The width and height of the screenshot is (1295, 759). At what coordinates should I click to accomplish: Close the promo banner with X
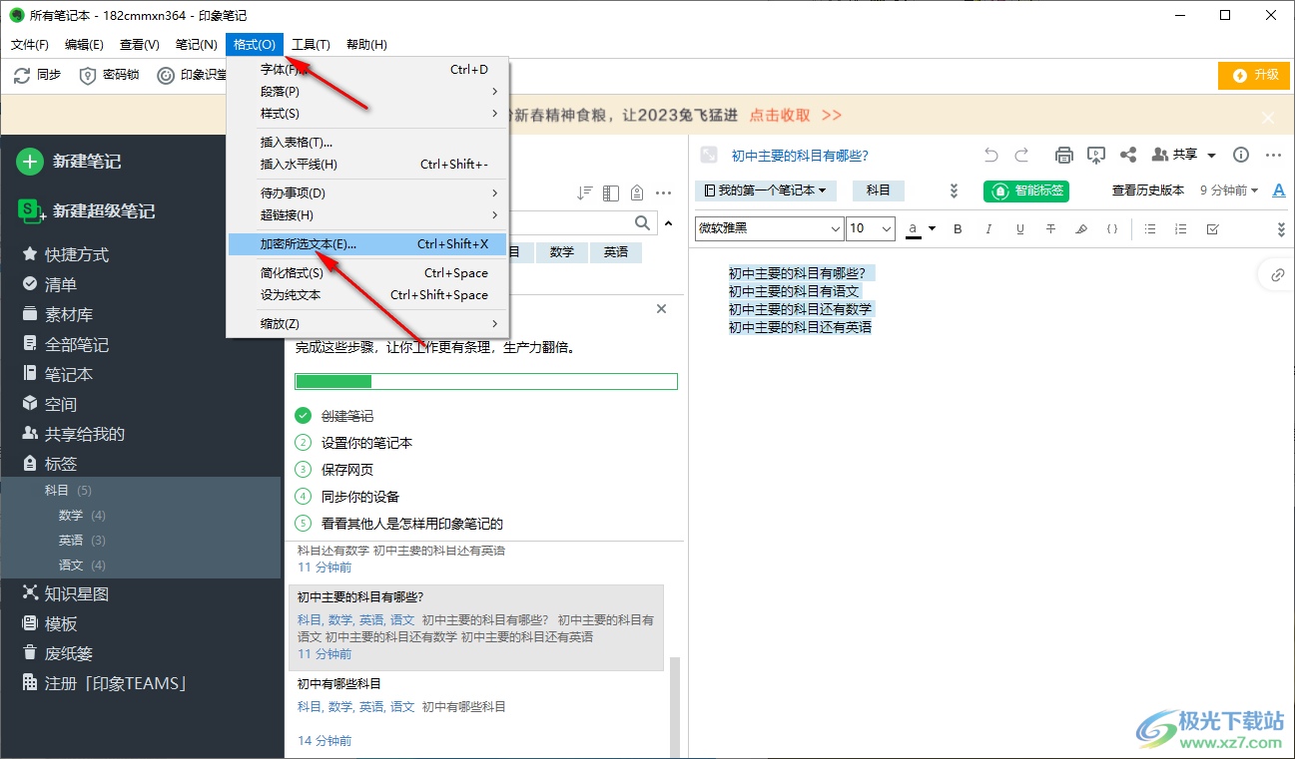tap(1268, 118)
